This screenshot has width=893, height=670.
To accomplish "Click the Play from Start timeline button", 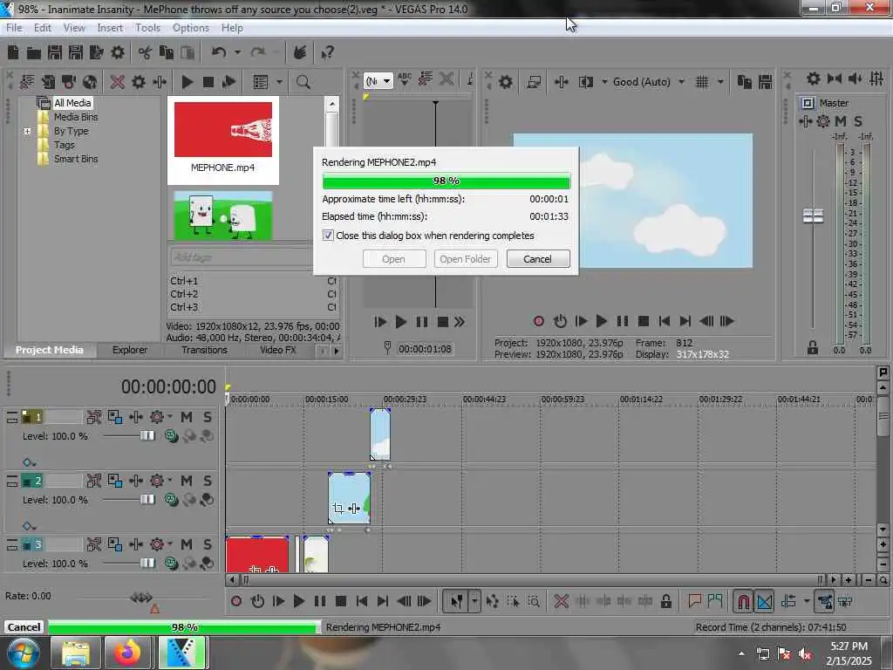I will [278, 601].
